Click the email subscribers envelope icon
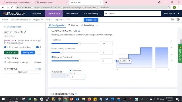182x102 pixels. pyautogui.click(x=37, y=47)
